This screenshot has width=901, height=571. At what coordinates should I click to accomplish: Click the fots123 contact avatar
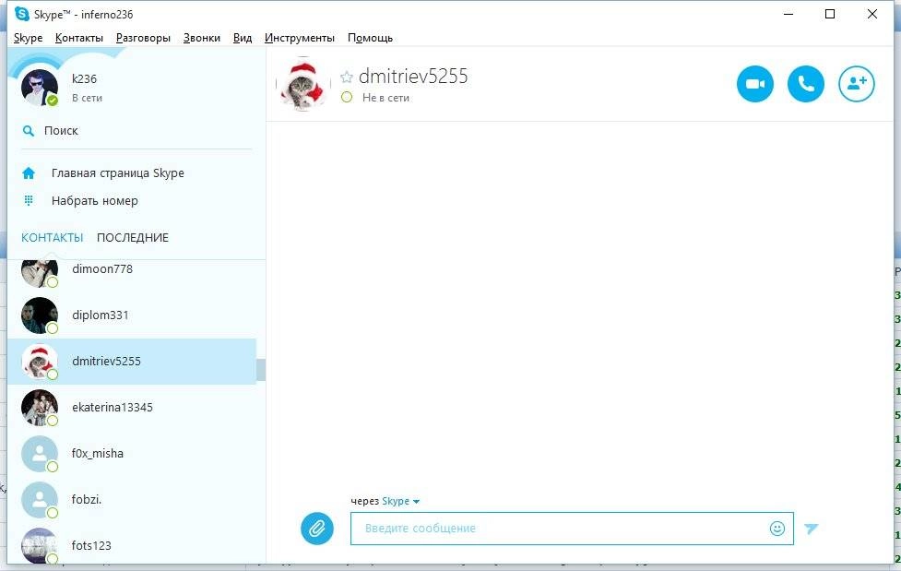tap(39, 545)
